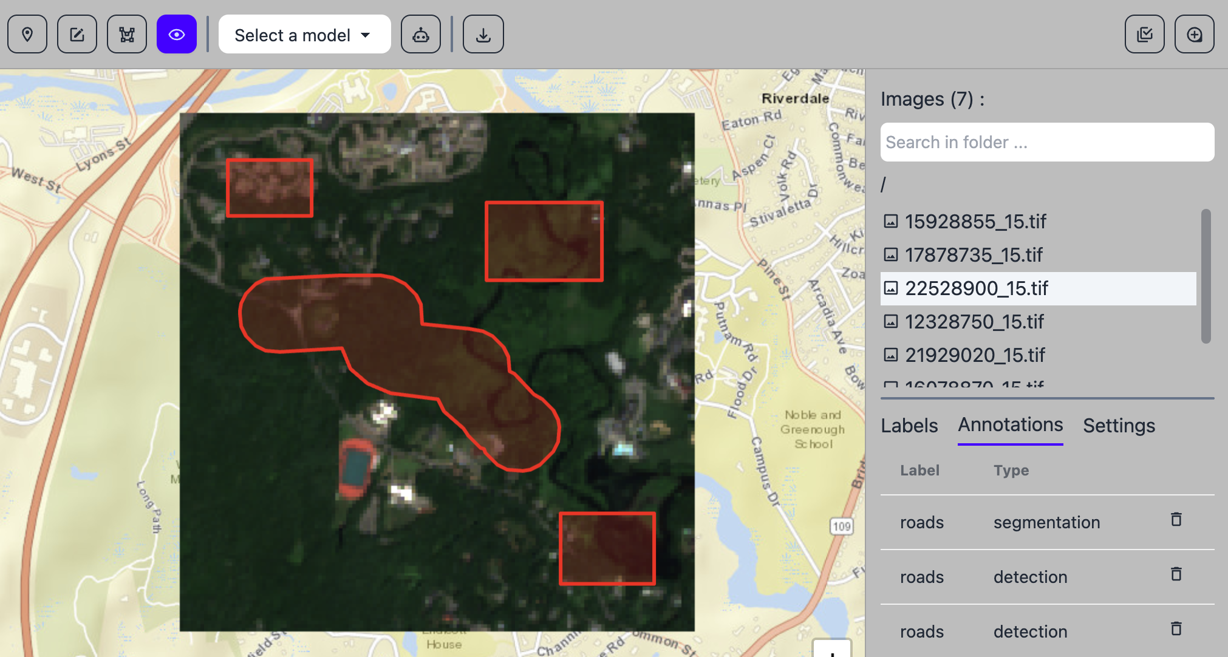Activate the edit annotation pencil tool
This screenshot has width=1228, height=657.
pyautogui.click(x=77, y=35)
